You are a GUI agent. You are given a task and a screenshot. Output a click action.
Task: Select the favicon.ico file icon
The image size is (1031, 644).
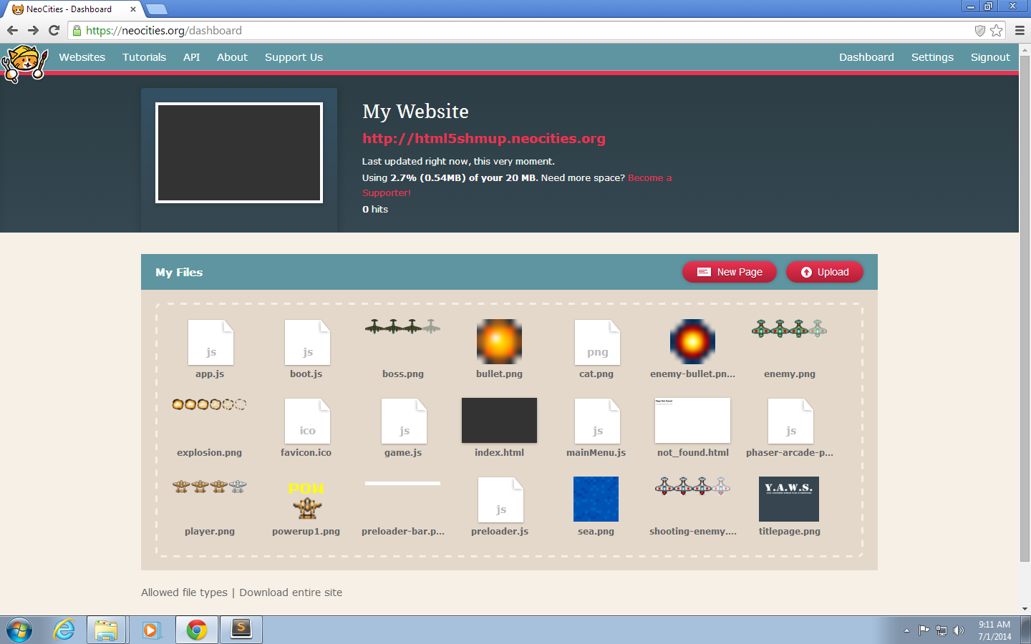[306, 421]
